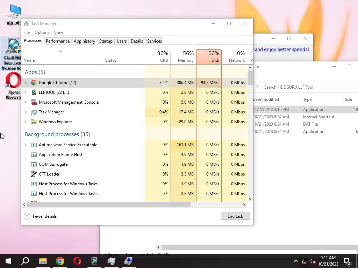Open the File menu in Task Manager

coord(27,32)
